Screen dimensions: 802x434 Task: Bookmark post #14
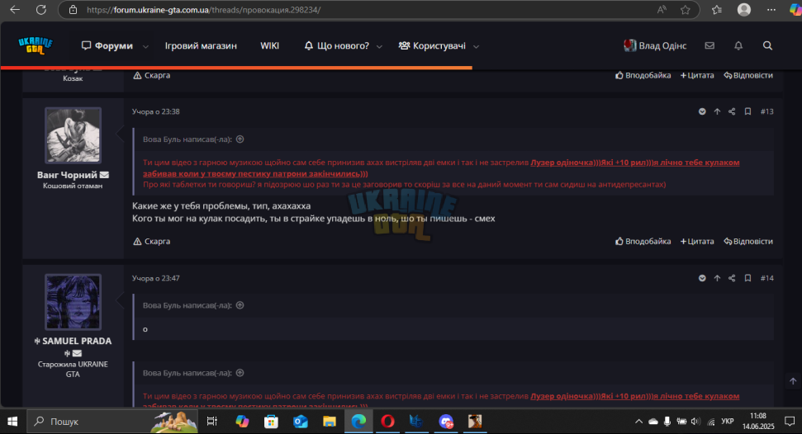point(747,278)
